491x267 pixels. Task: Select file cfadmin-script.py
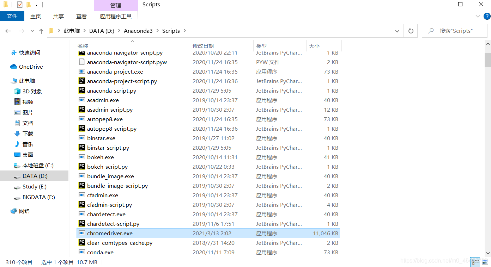pos(109,205)
